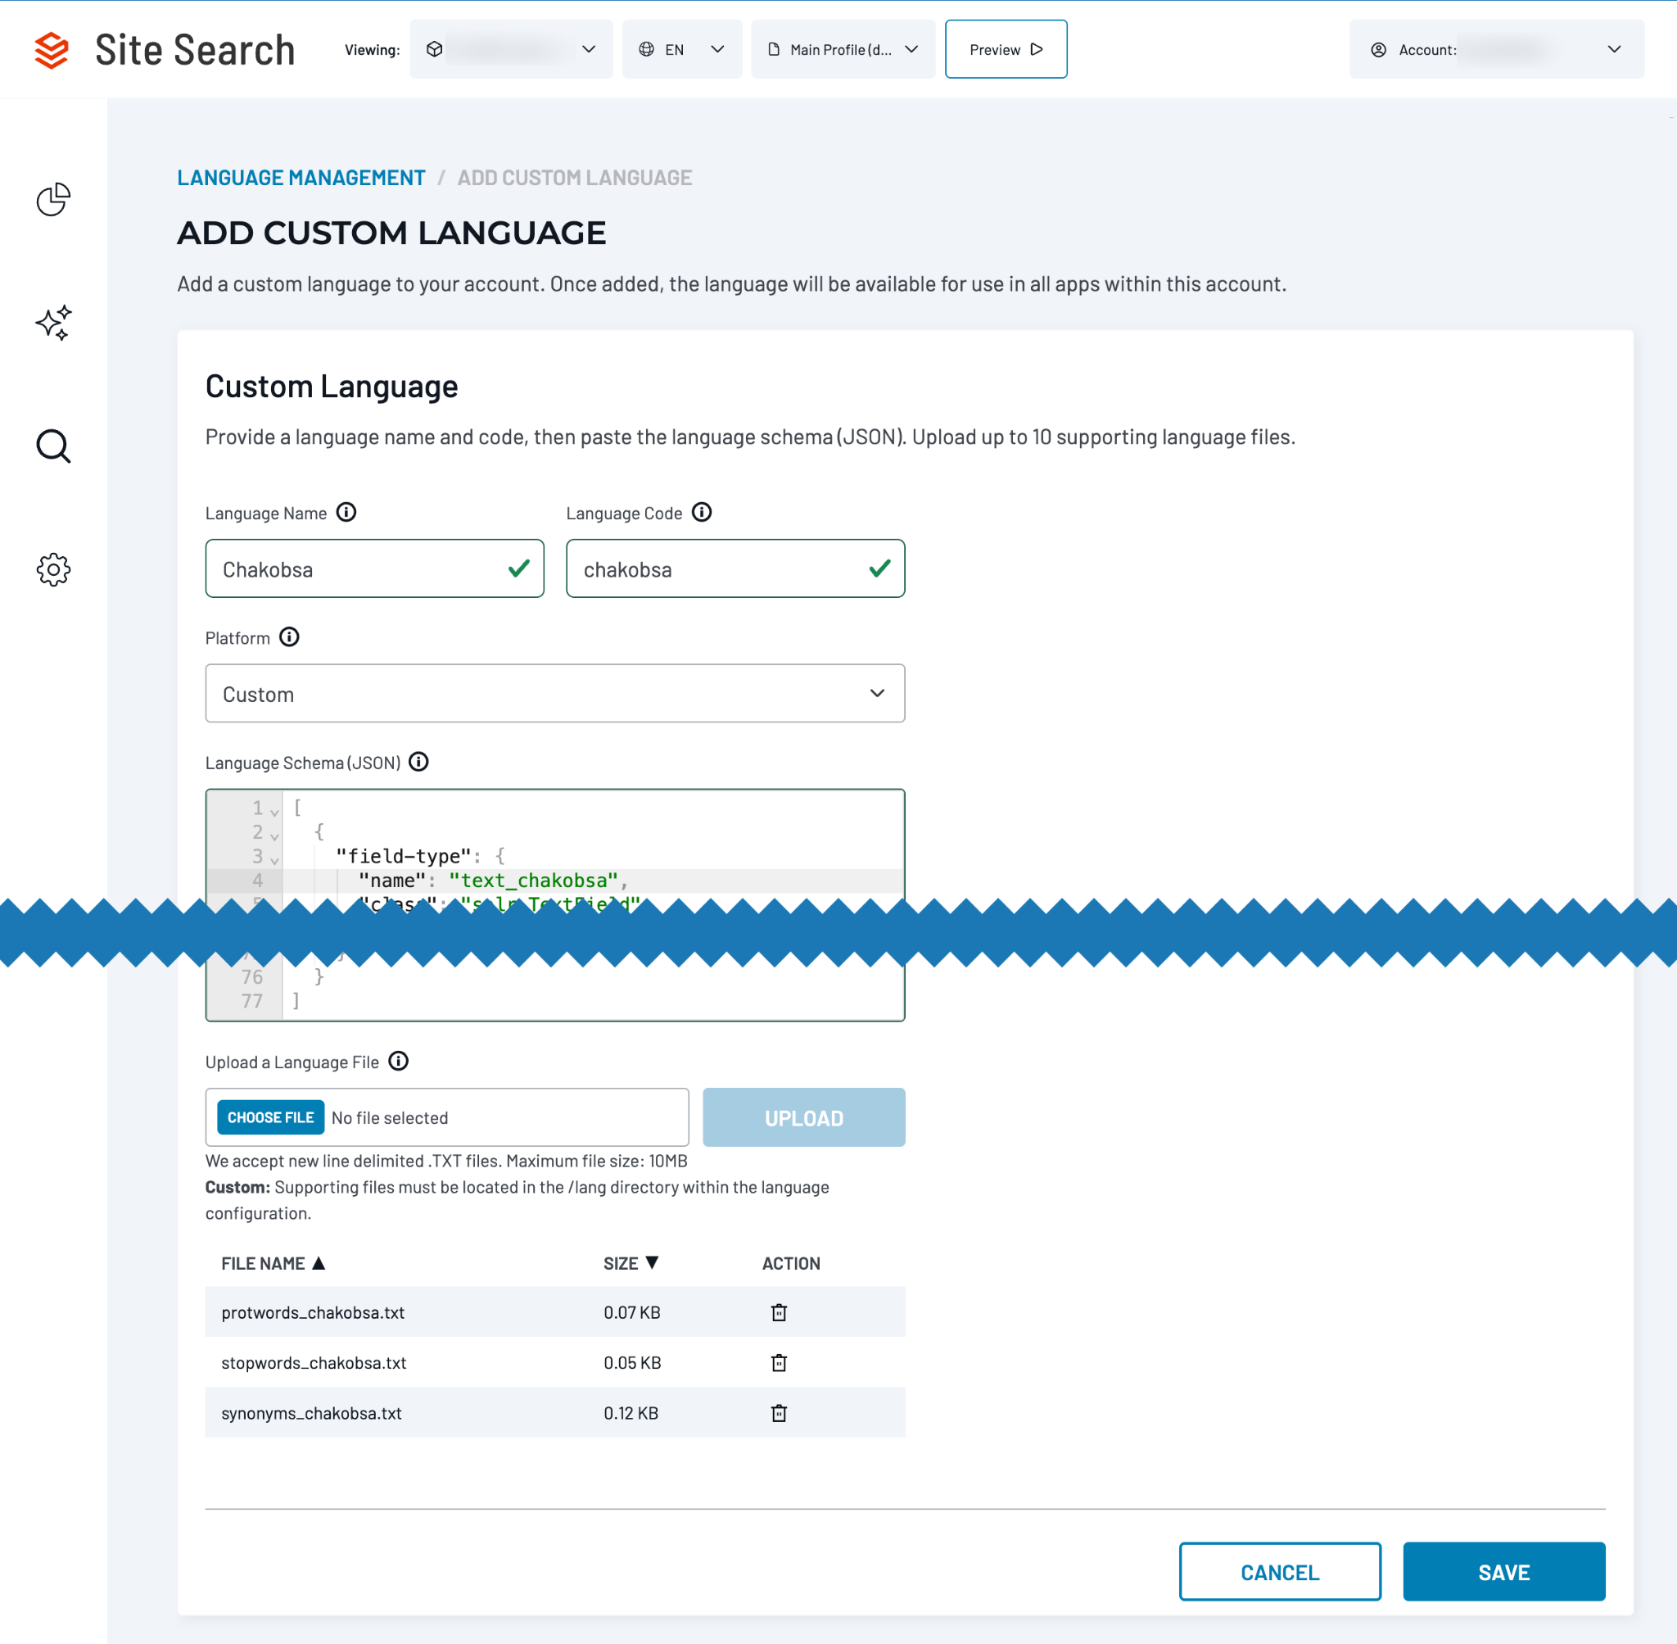The image size is (1677, 1644).
Task: Click the Language Name info icon
Action: tap(346, 513)
